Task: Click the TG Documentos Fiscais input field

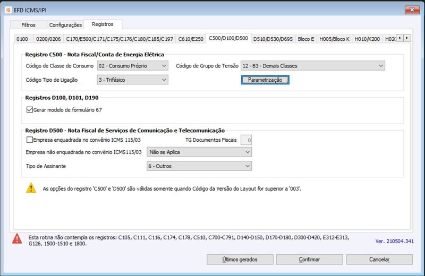Action: pos(246,140)
